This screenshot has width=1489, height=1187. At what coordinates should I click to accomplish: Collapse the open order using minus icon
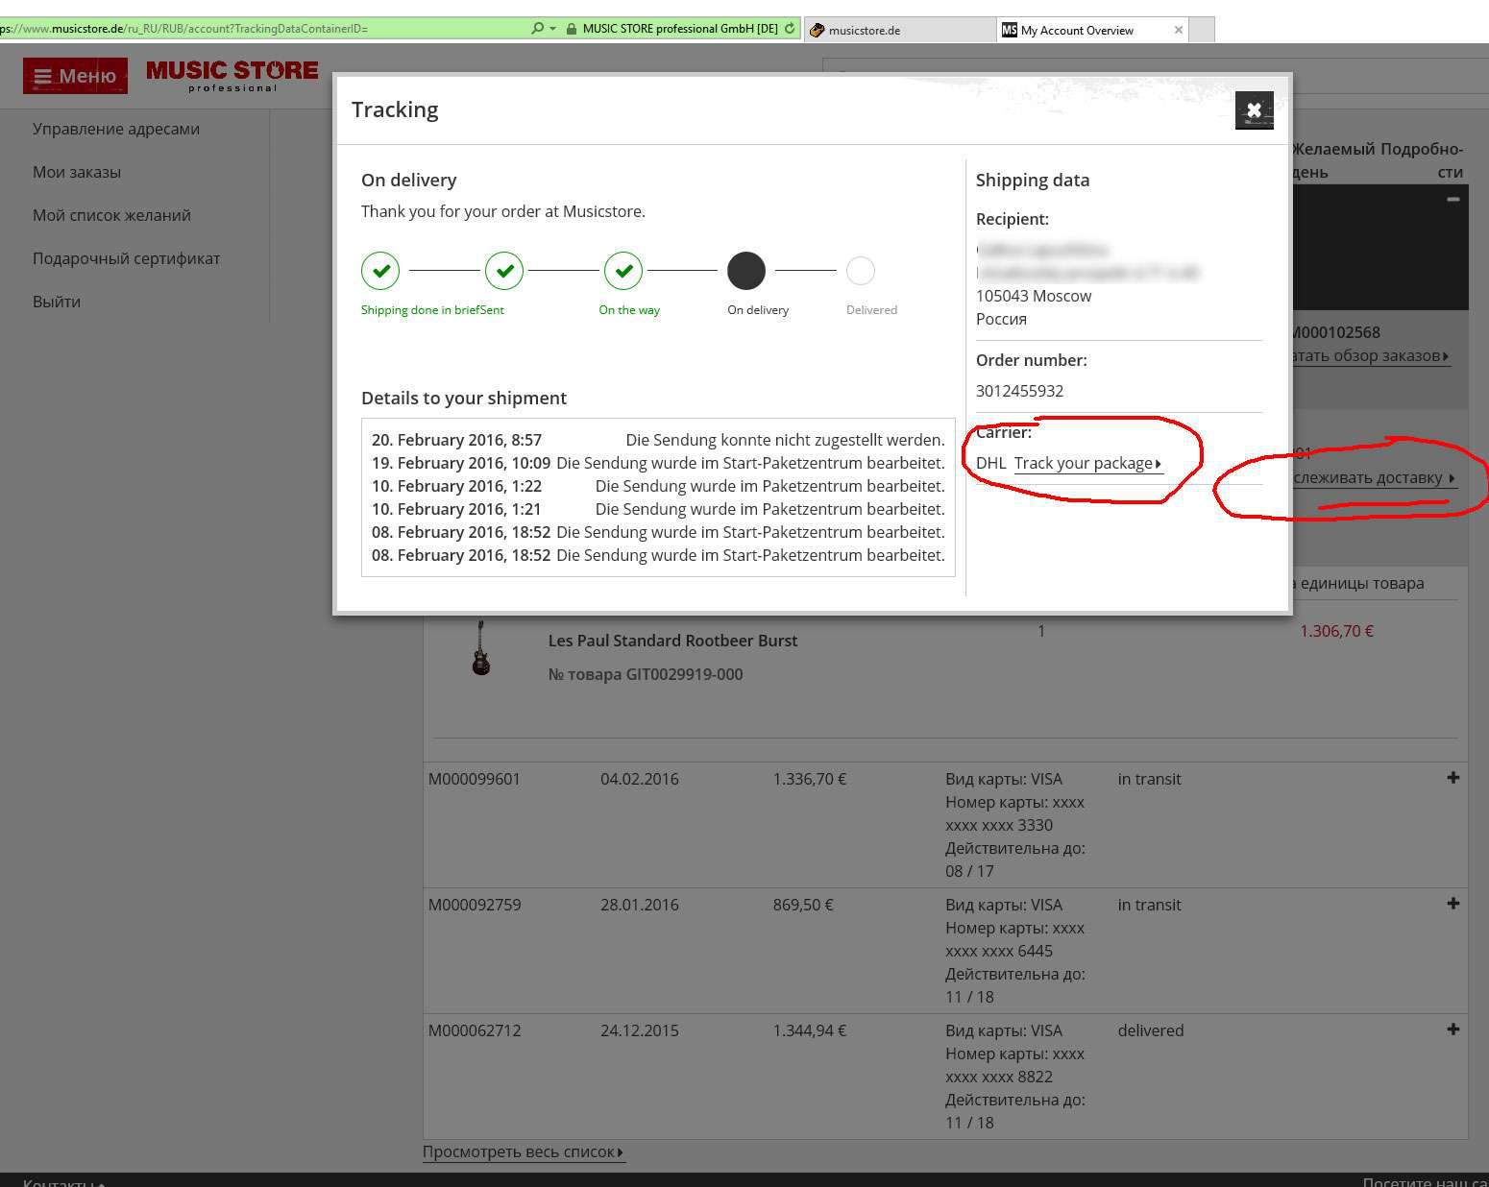1452,199
